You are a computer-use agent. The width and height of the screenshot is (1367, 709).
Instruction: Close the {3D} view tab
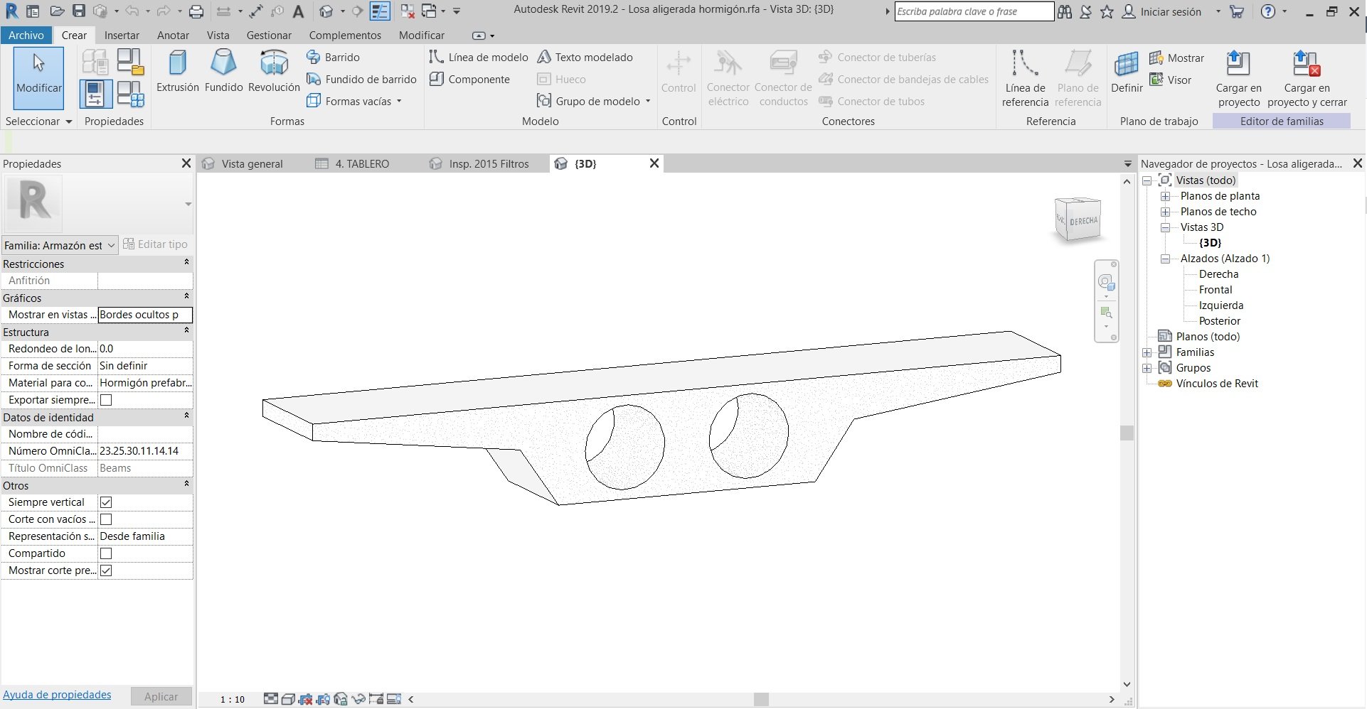point(654,163)
